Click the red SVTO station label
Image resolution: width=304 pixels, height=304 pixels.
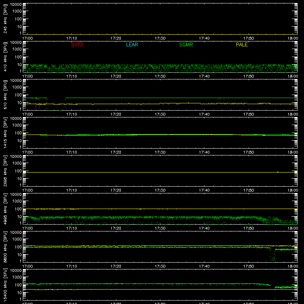tap(77, 44)
